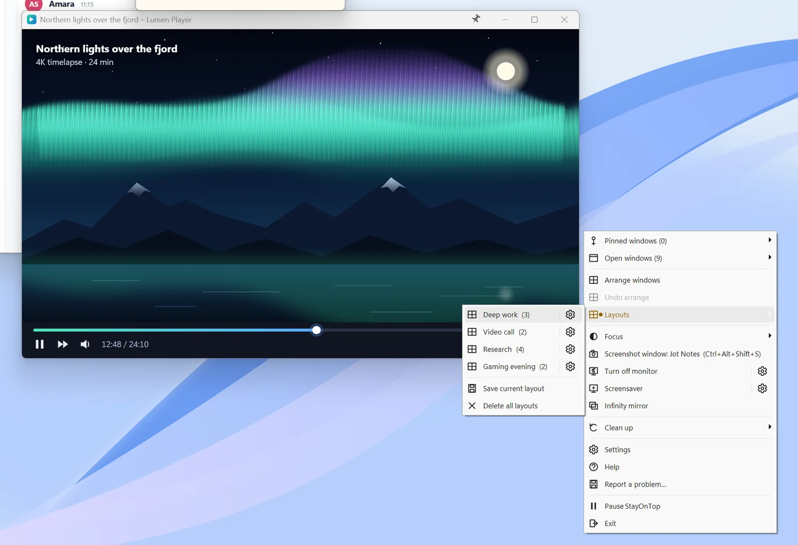Open settings gear for Research layout

[570, 349]
